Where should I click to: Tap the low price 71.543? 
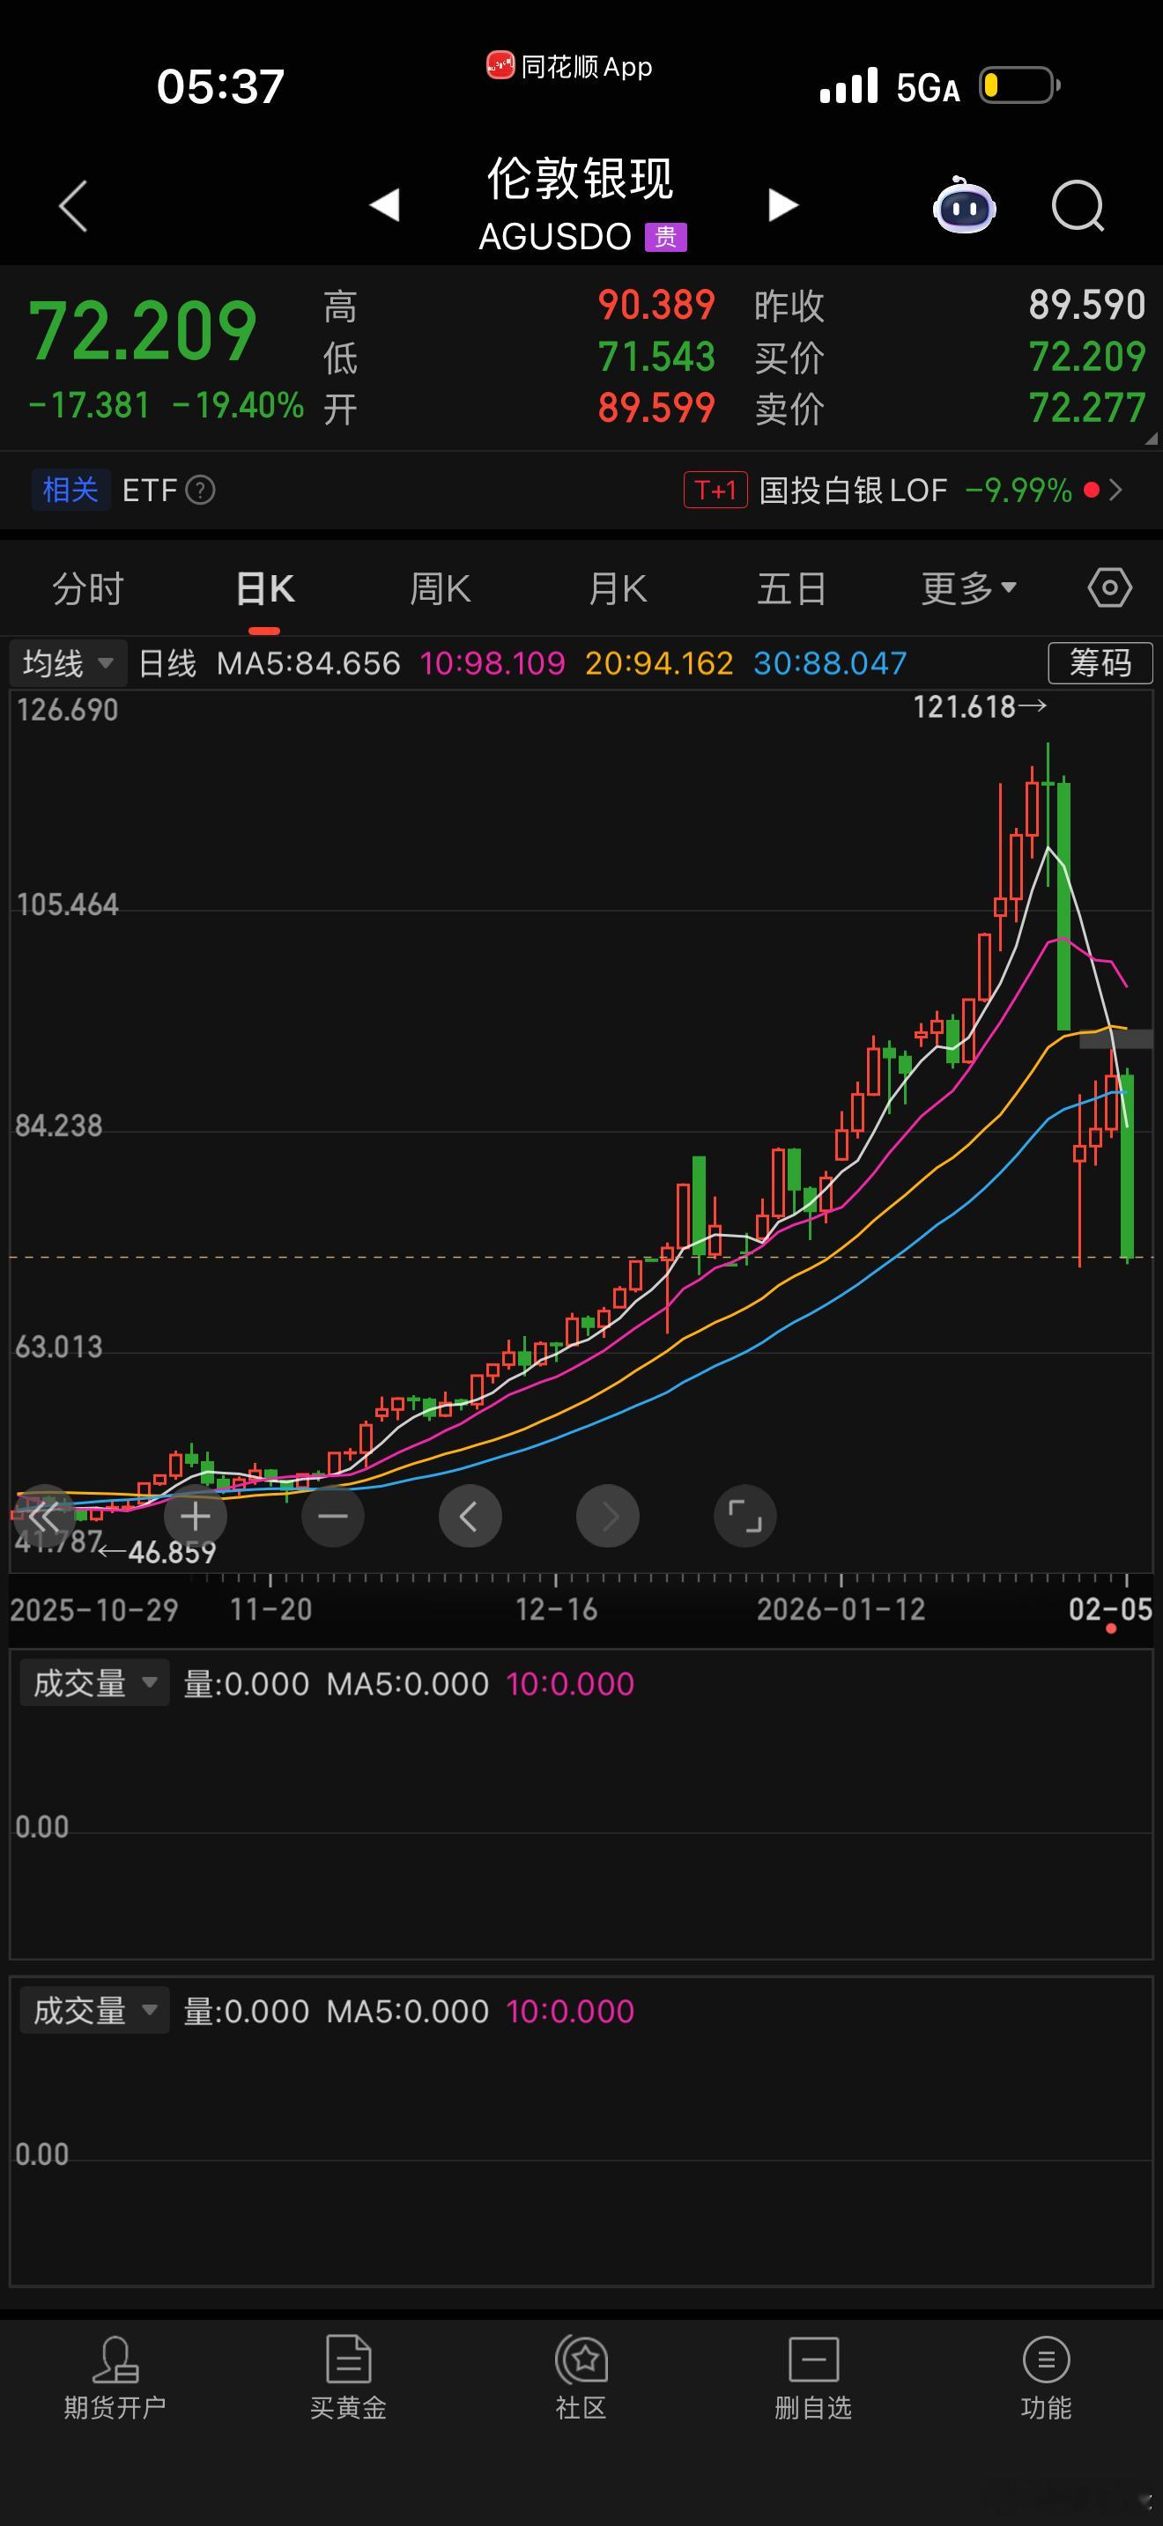(656, 357)
